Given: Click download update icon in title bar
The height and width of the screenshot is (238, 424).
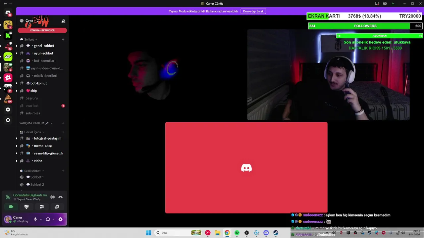Looking at the screenshot, I should pos(393,4).
